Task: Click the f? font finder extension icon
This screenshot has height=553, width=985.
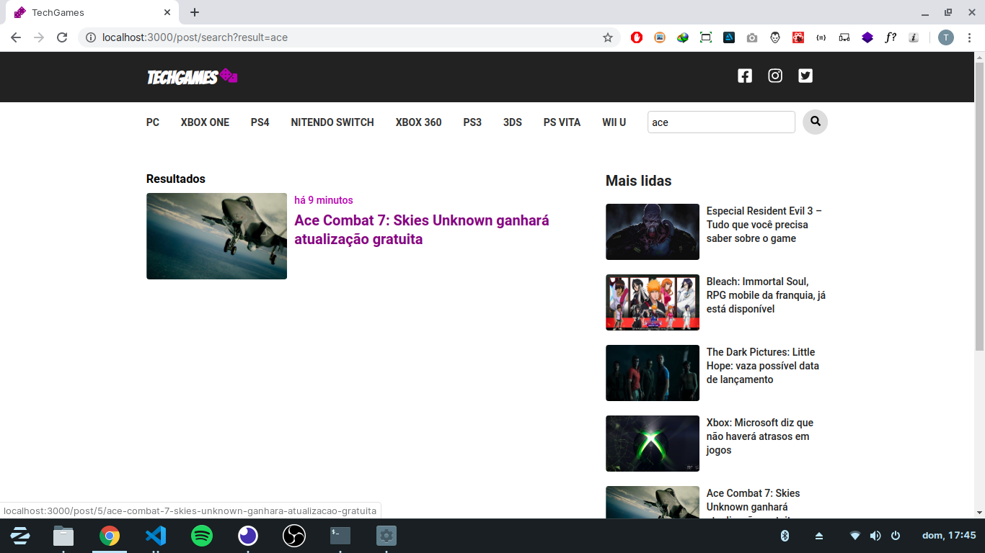Action: [x=891, y=37]
